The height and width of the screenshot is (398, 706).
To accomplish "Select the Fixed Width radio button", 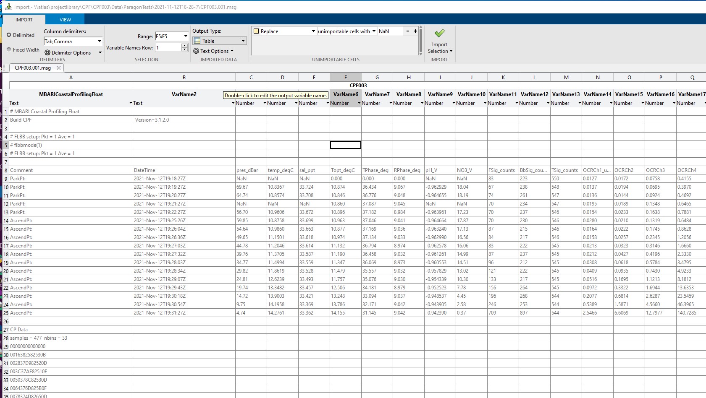I will point(9,49).
